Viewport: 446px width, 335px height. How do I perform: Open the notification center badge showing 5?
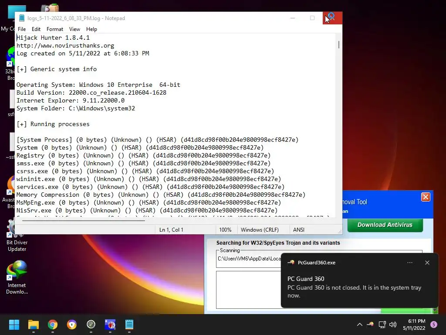tap(434, 325)
